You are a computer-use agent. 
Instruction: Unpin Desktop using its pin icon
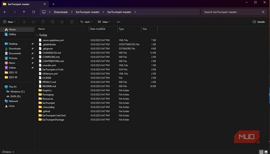click(32, 44)
